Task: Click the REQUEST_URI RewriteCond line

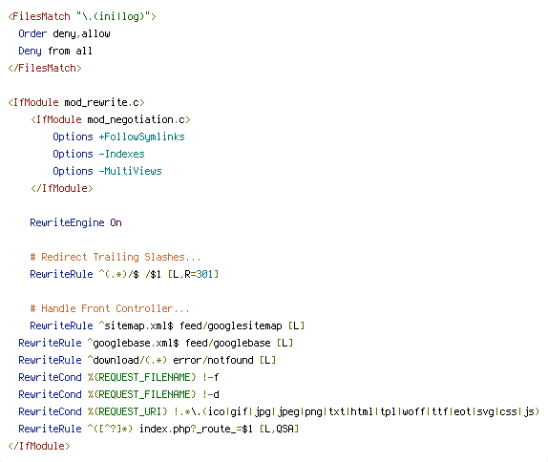Action: click(x=279, y=411)
